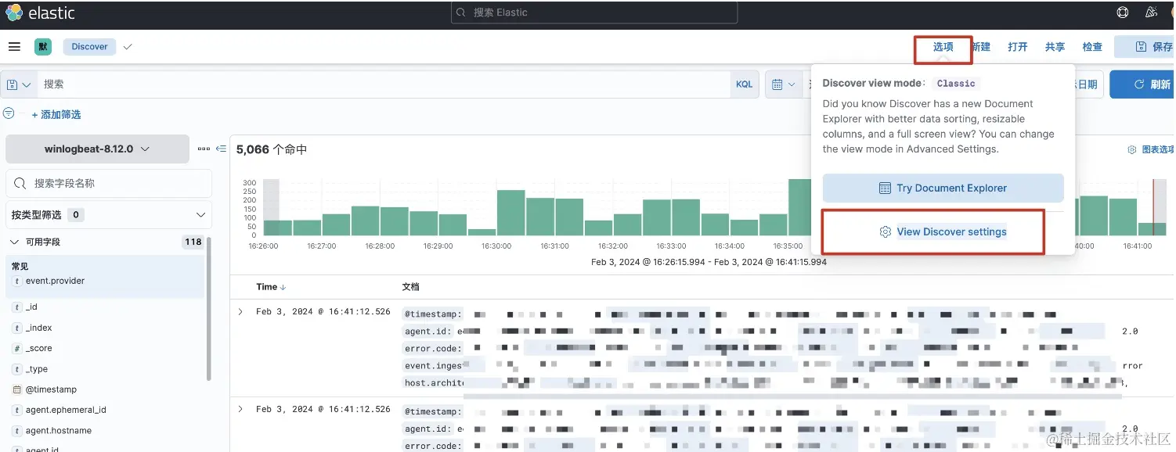Screen dimensions: 1176x452
Task: Click the Discover breadcrumb badge
Action: click(x=90, y=47)
